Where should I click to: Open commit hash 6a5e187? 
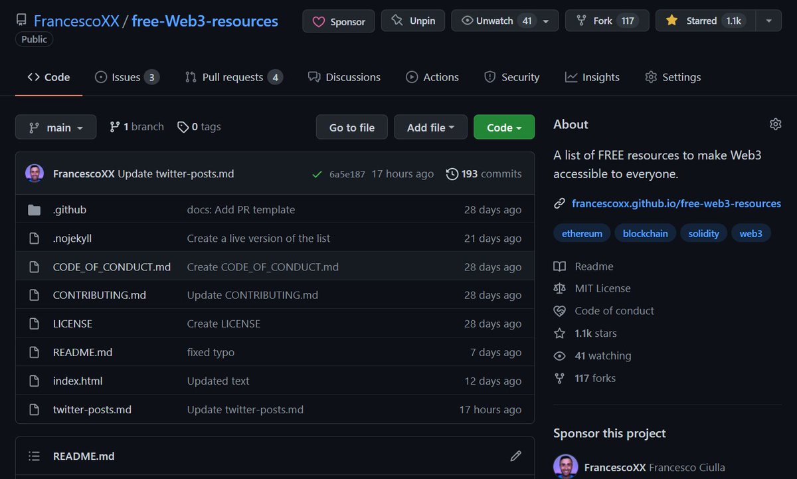point(347,175)
